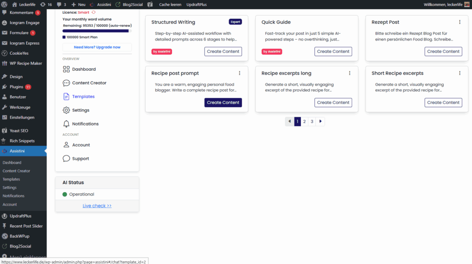The width and height of the screenshot is (472, 264).
Task: Open the updates icon showing 16
Action: [x=43, y=5]
